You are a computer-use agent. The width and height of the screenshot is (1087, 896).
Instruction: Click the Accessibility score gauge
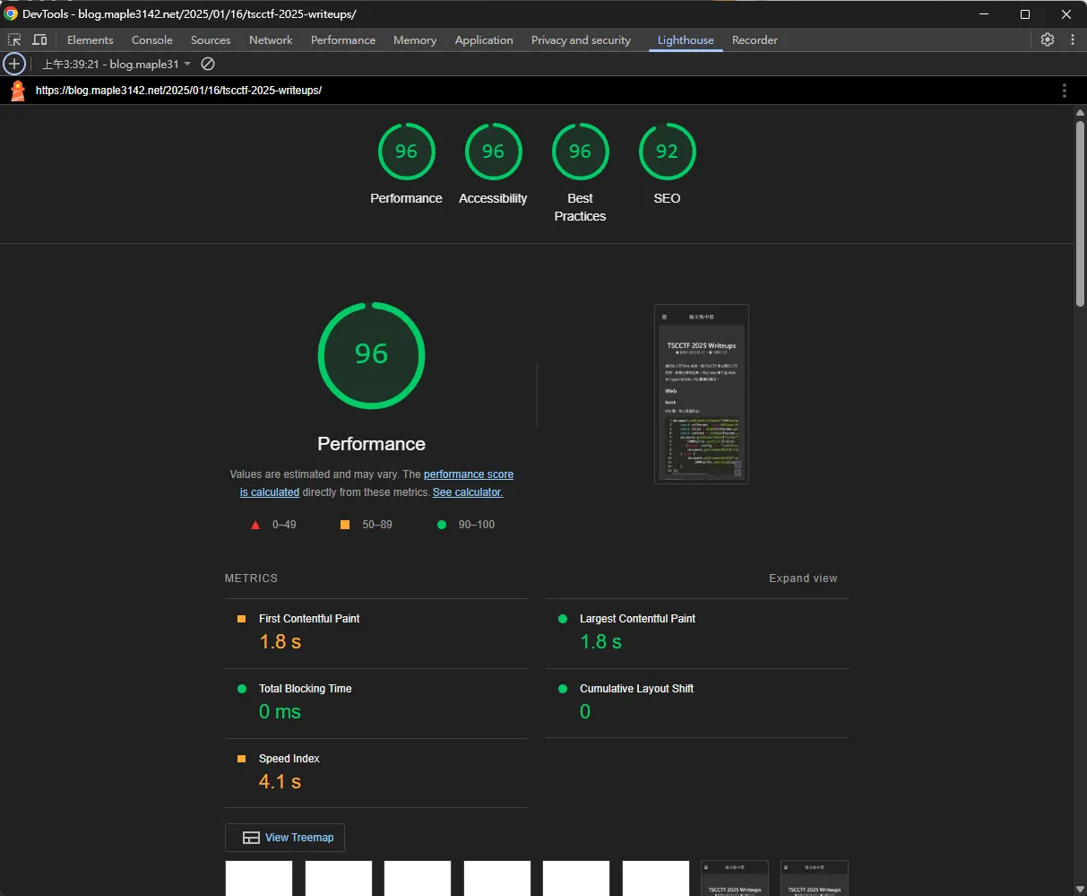(x=493, y=152)
